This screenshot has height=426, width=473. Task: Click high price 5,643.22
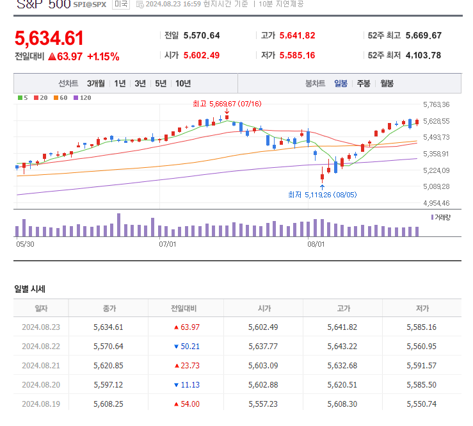(342, 347)
